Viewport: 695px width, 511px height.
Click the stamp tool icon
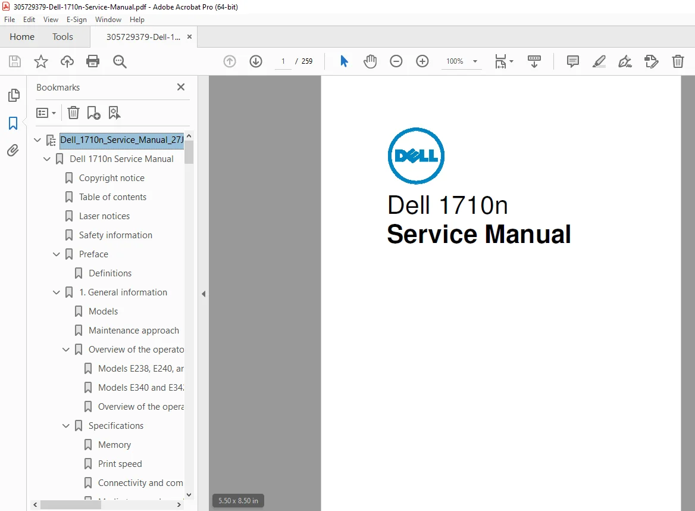pyautogui.click(x=651, y=61)
